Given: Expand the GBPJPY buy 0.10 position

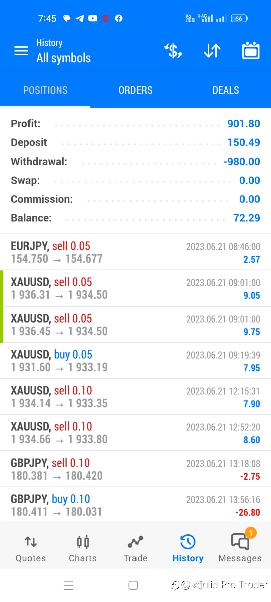Looking at the screenshot, I should 135,505.
